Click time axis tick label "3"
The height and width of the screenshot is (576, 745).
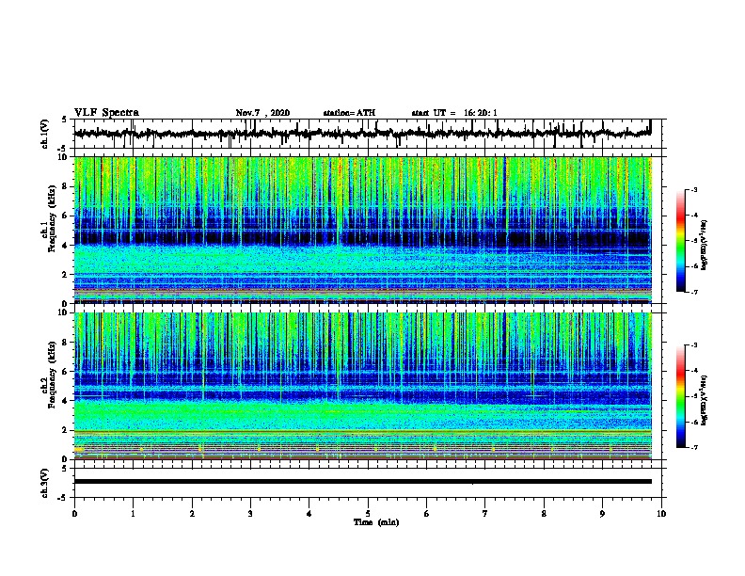[x=250, y=514]
